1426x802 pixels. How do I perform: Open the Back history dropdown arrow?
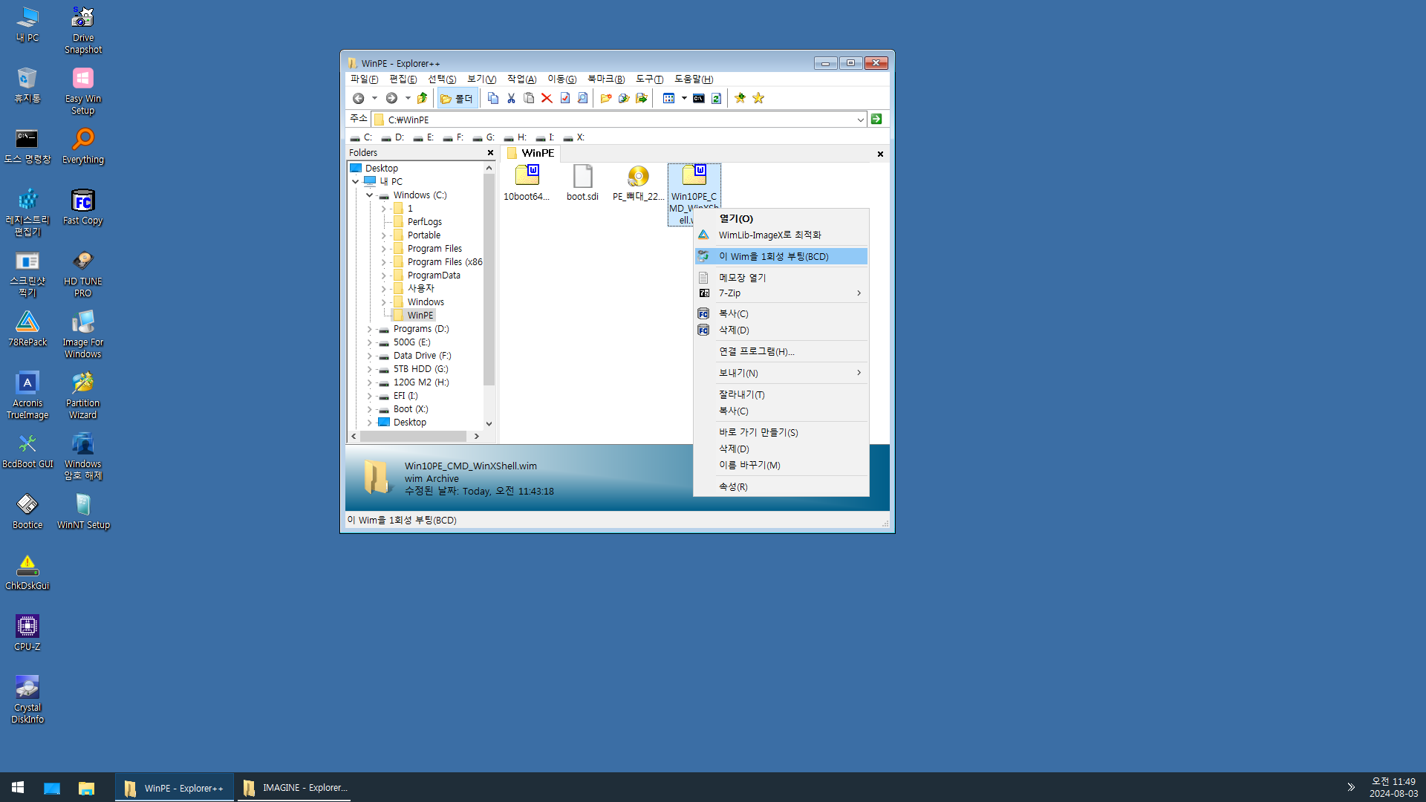tap(374, 98)
